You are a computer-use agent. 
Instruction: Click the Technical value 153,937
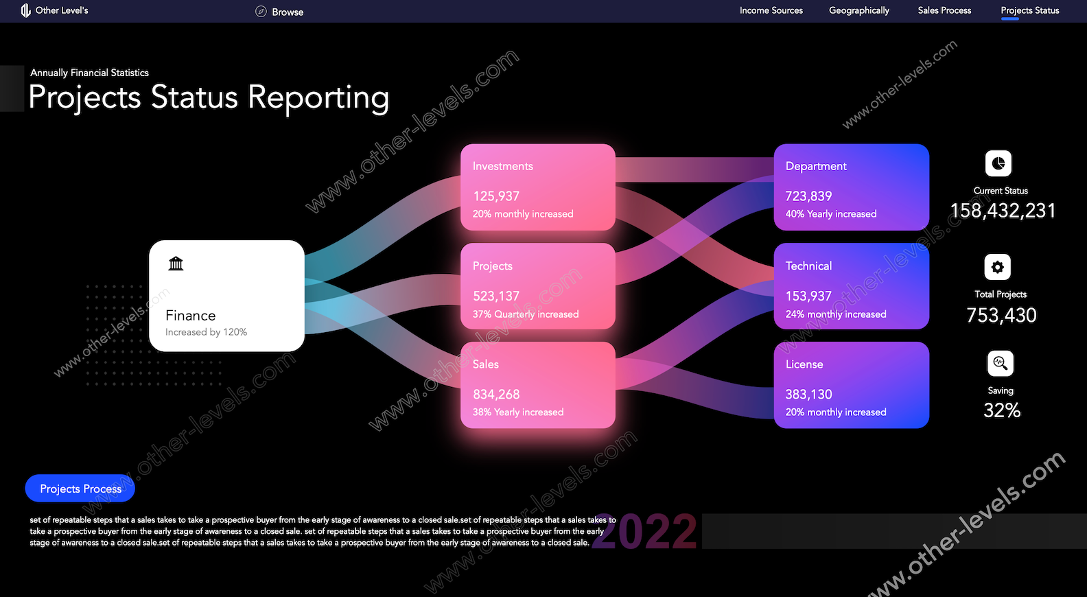(808, 296)
